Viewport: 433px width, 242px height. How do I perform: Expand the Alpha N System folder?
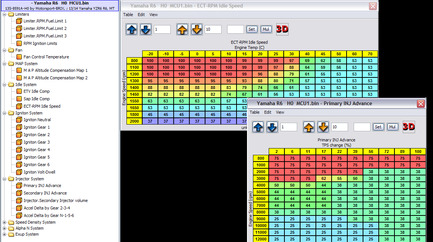point(4,228)
